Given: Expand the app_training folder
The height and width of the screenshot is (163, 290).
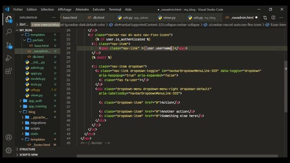Looking at the screenshot, I should (x=20, y=106).
